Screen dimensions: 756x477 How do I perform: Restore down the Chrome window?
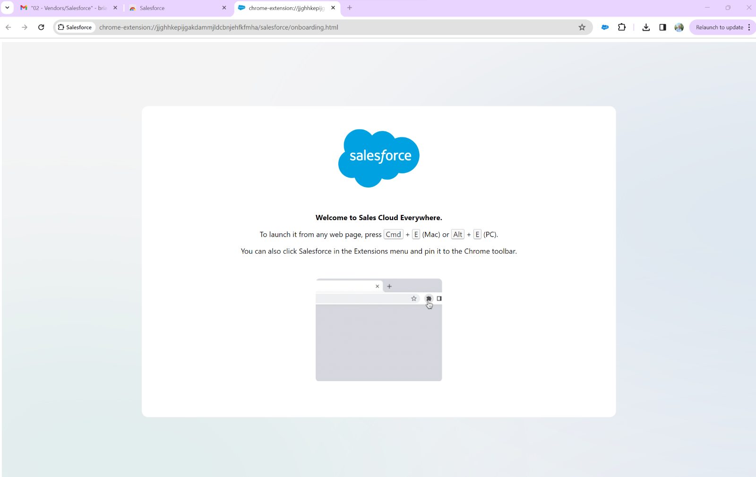pos(728,8)
